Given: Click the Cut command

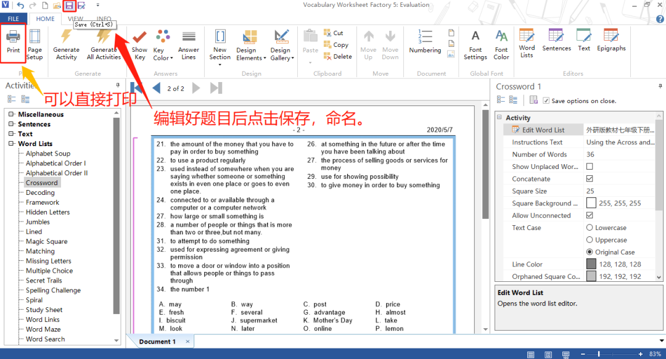Looking at the screenshot, I should (x=334, y=33).
